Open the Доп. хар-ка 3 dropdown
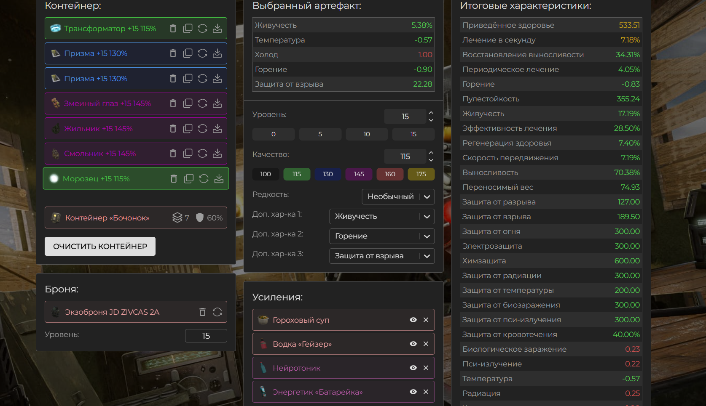706x406 pixels. click(x=381, y=256)
